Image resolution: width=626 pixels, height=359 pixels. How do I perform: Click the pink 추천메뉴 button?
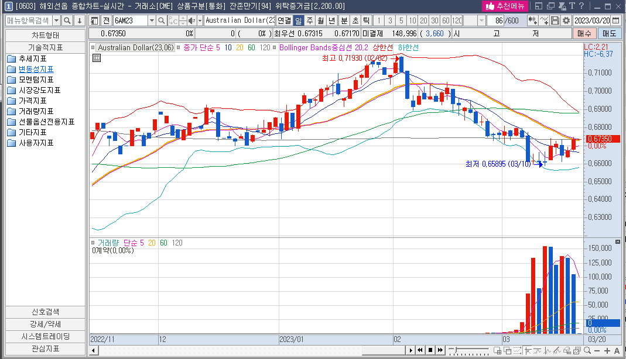505,6
